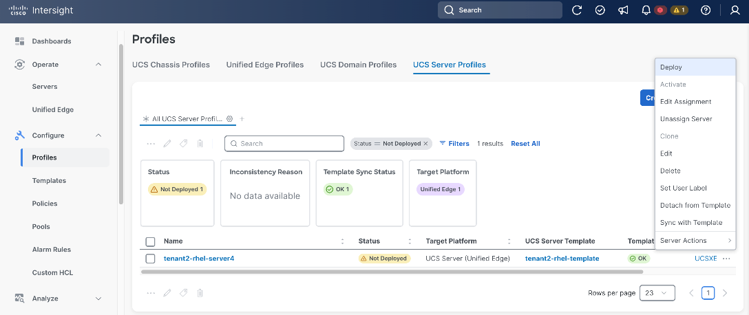This screenshot has width=749, height=315.
Task: Click the refresh icon in top bar
Action: tap(577, 10)
